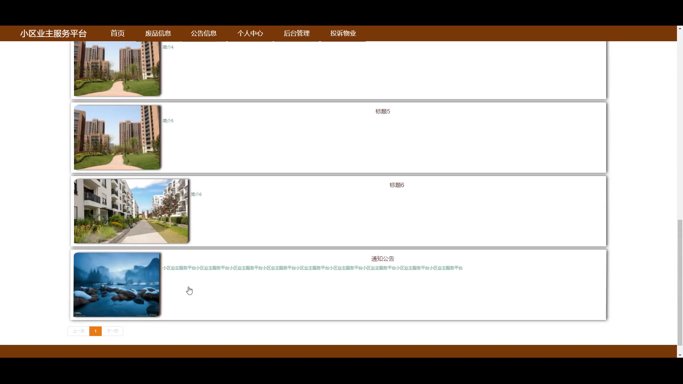Click the scrollbar up arrow
Viewport: 683px width, 384px height.
pos(680,28)
